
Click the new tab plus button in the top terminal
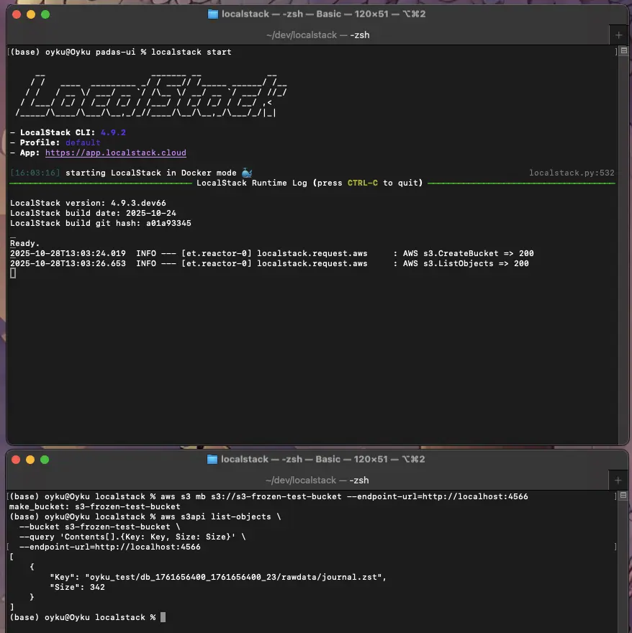tap(618, 35)
